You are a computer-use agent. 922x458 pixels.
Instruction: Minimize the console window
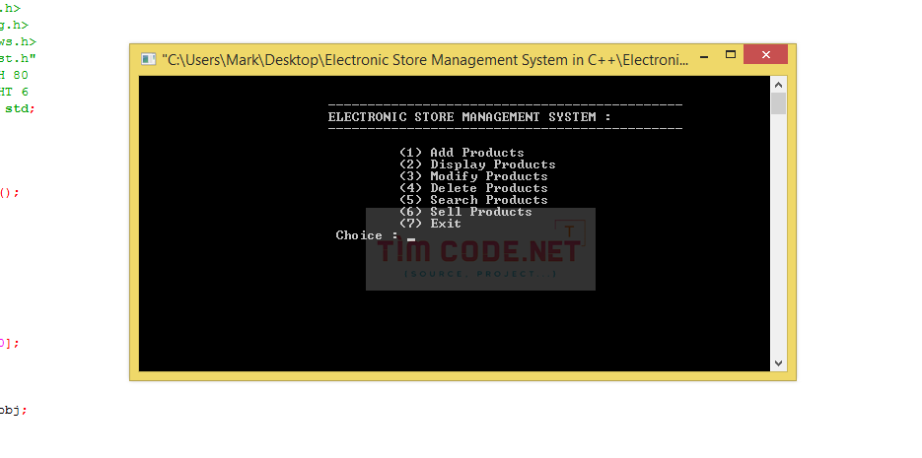704,56
